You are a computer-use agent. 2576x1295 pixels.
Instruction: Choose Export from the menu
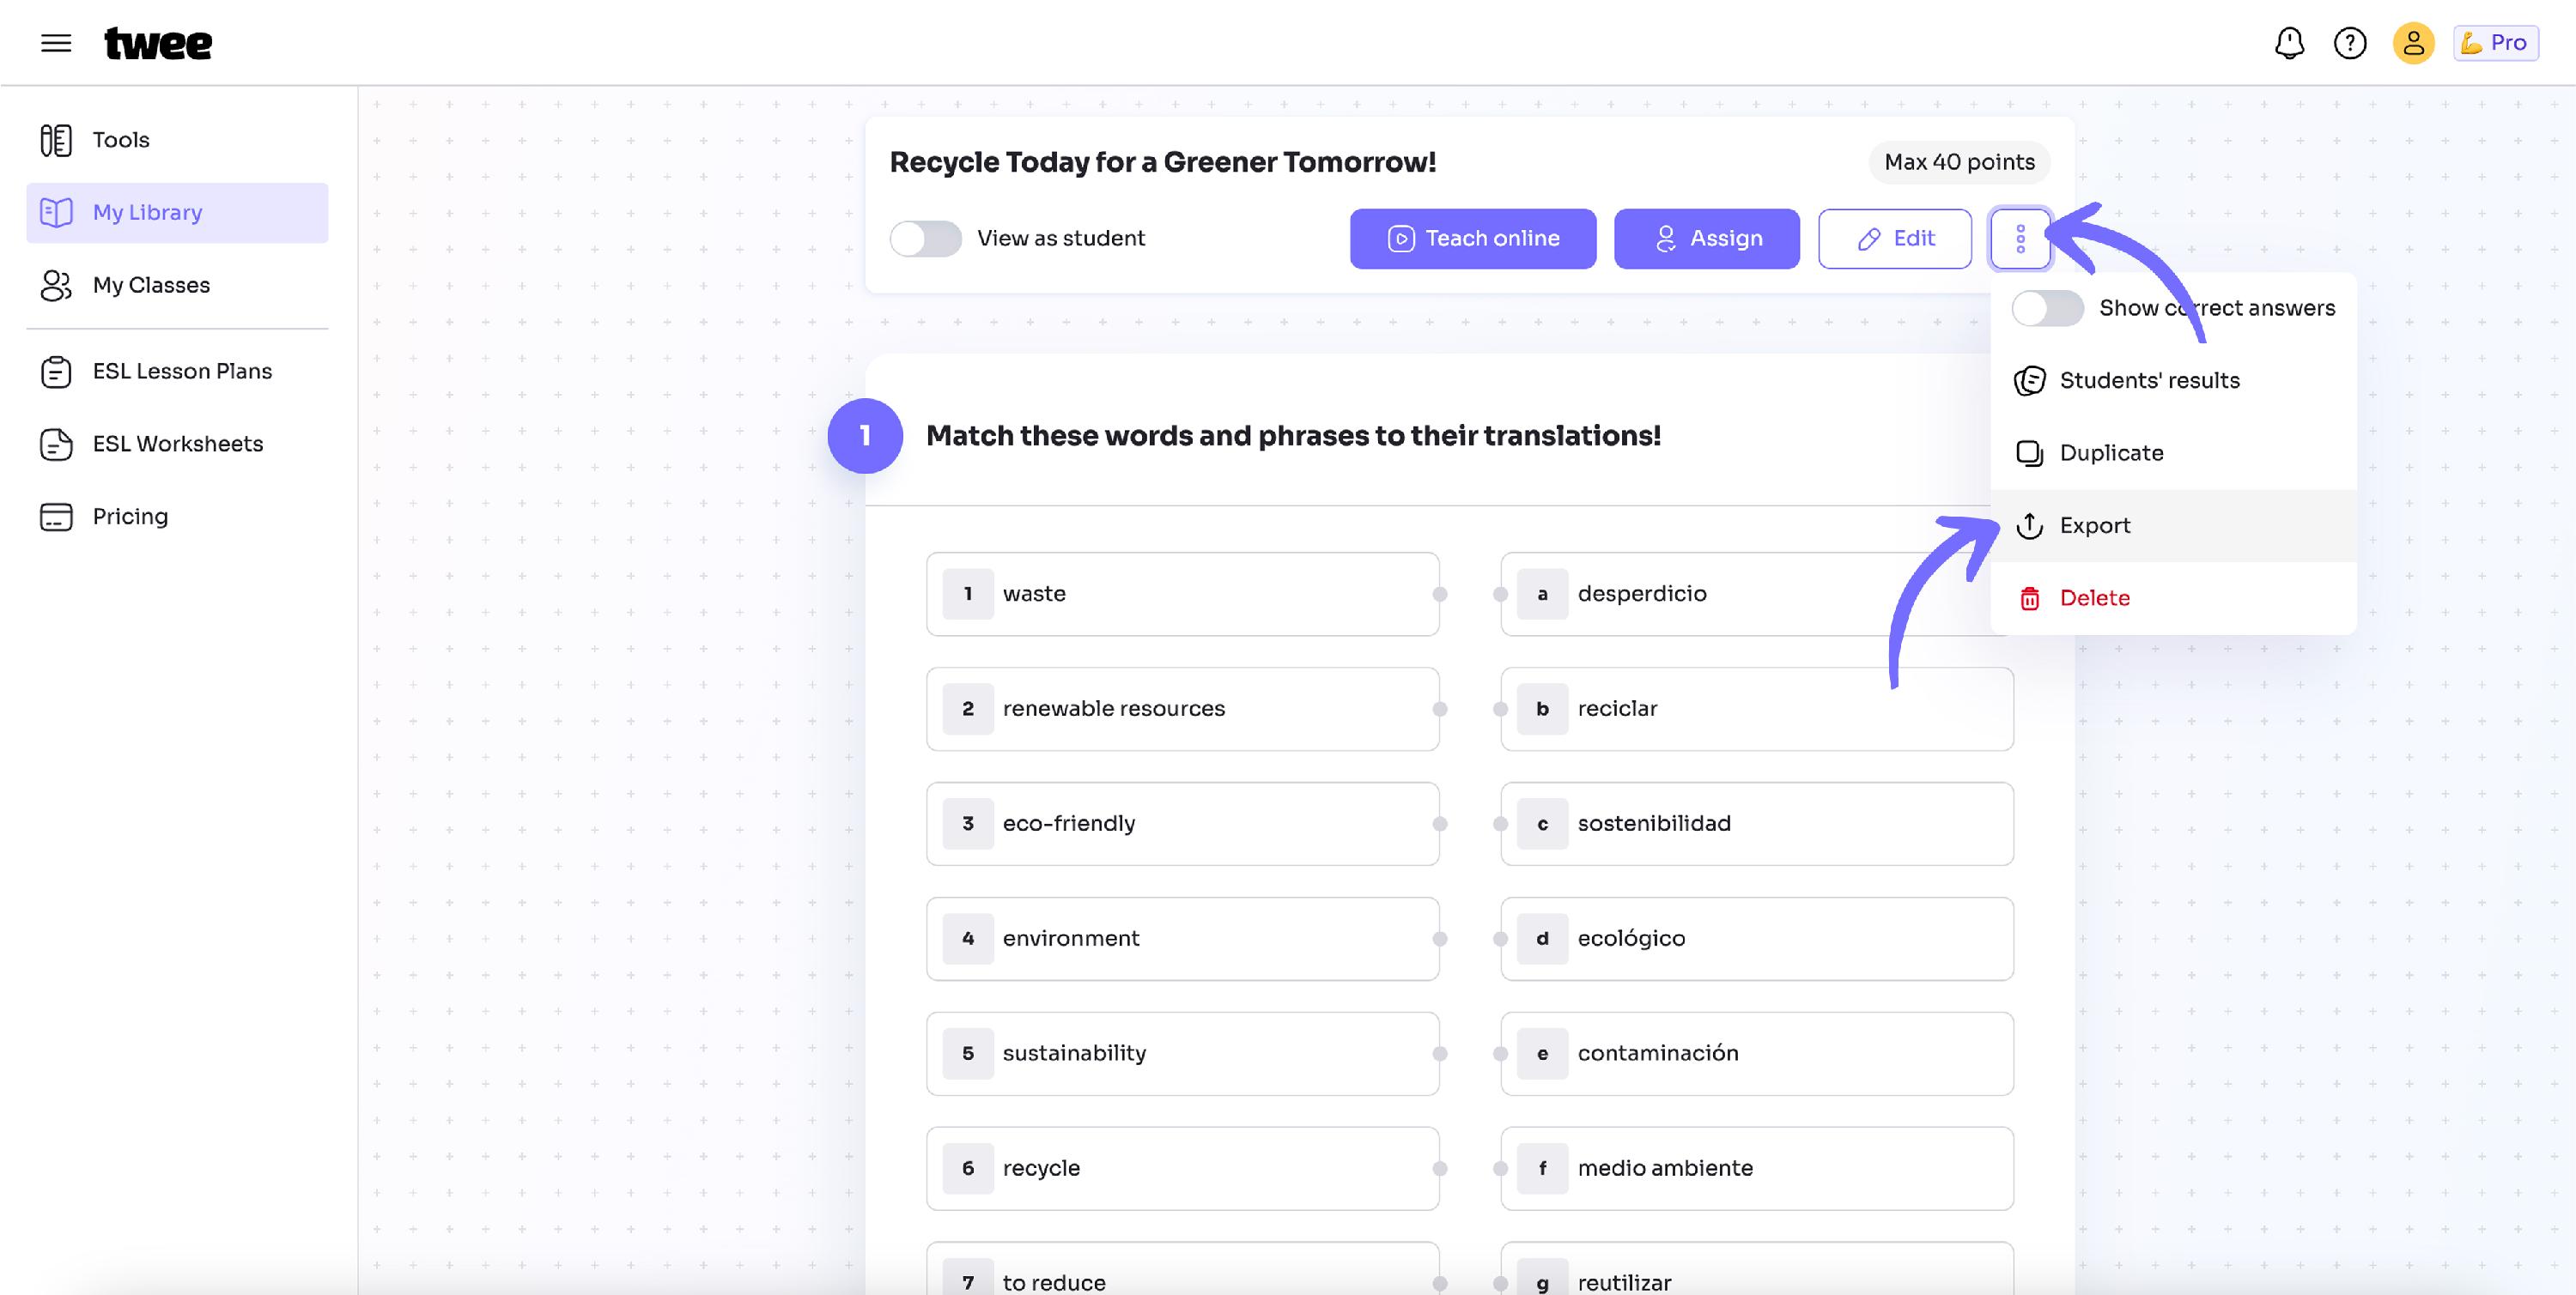click(x=2173, y=525)
